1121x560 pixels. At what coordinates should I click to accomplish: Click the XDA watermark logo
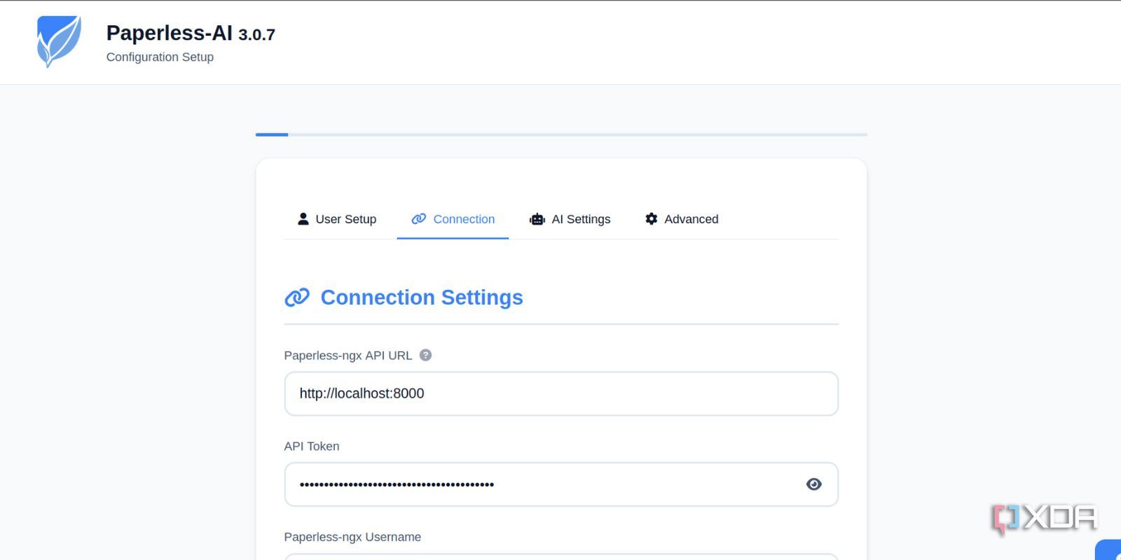point(1045,519)
